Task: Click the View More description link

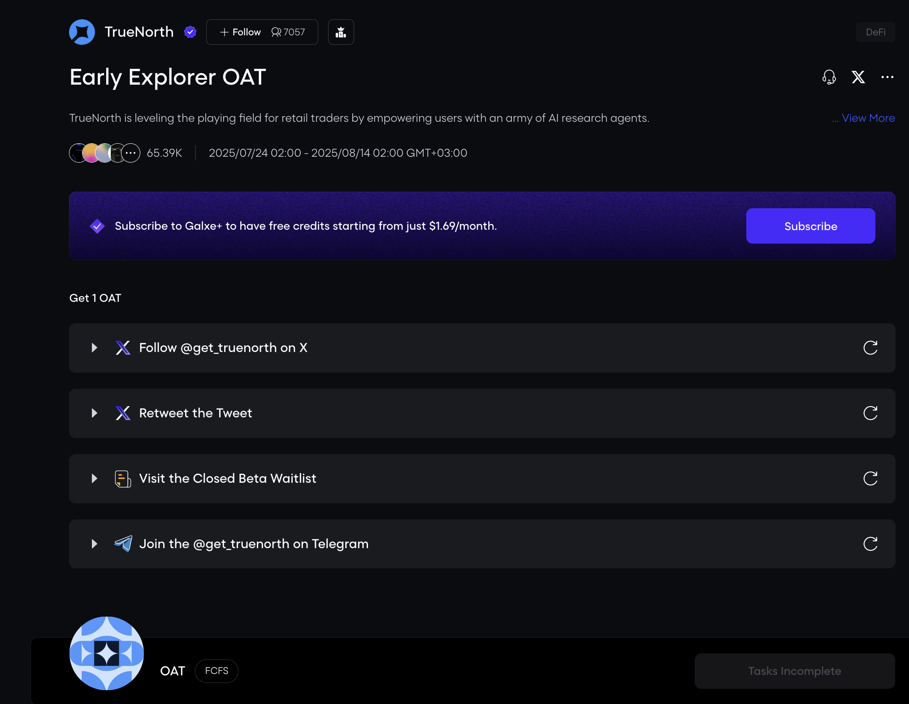Action: pyautogui.click(x=868, y=118)
